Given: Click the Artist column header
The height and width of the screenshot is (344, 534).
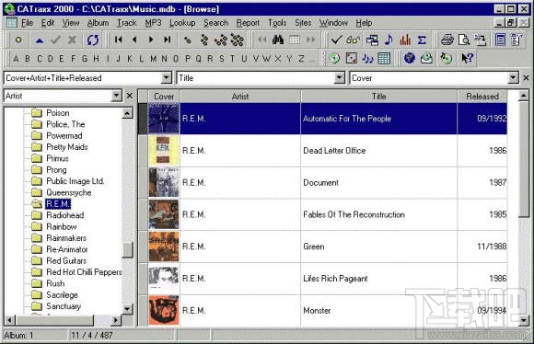Looking at the screenshot, I should 240,97.
